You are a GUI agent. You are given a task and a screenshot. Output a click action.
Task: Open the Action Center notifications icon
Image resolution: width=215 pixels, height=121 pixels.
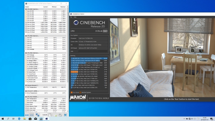[x=212, y=119]
